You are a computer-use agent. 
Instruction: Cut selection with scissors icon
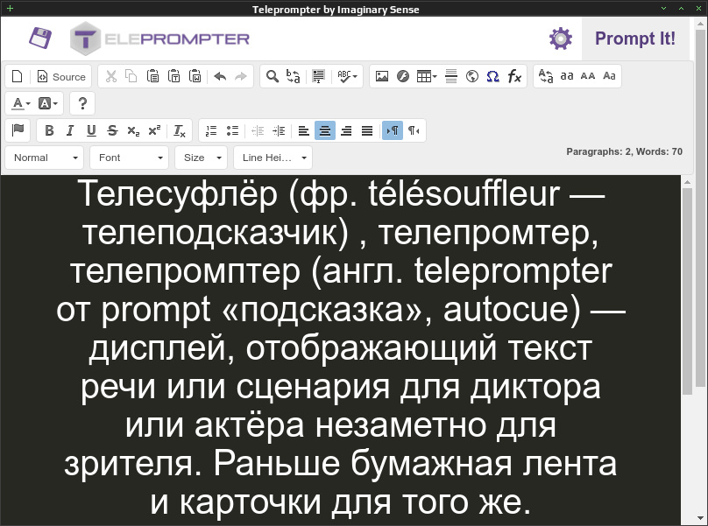[x=110, y=76]
